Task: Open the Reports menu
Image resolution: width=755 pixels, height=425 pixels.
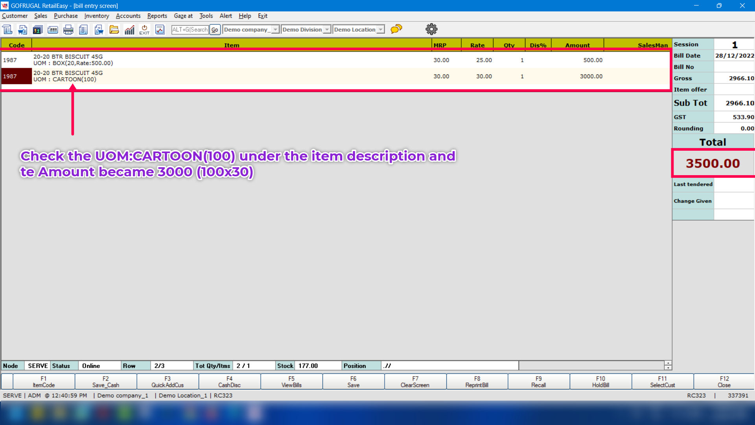Action: tap(157, 16)
